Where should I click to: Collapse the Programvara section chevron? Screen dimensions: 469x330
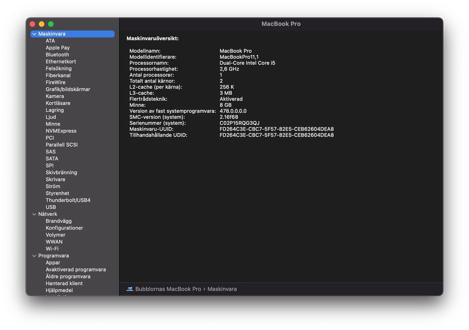pyautogui.click(x=34, y=256)
